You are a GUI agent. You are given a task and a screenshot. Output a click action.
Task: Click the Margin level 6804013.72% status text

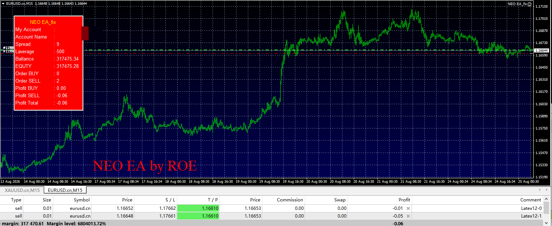coord(76,223)
